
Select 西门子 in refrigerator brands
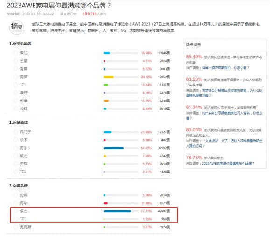[15, 132]
